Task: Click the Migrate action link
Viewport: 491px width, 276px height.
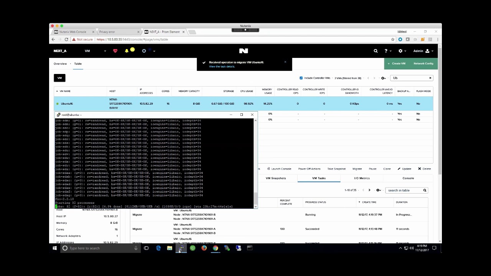Action: tap(357, 169)
